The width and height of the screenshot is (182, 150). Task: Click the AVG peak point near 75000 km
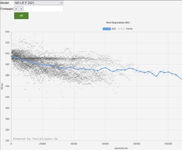(129, 68)
